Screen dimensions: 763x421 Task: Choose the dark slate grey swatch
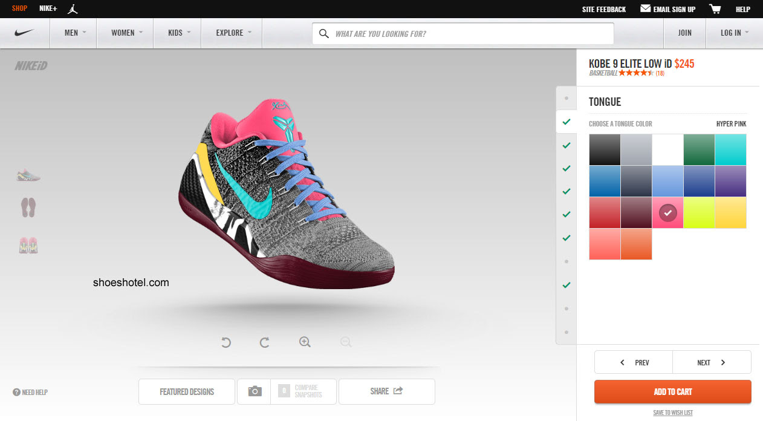click(x=636, y=181)
